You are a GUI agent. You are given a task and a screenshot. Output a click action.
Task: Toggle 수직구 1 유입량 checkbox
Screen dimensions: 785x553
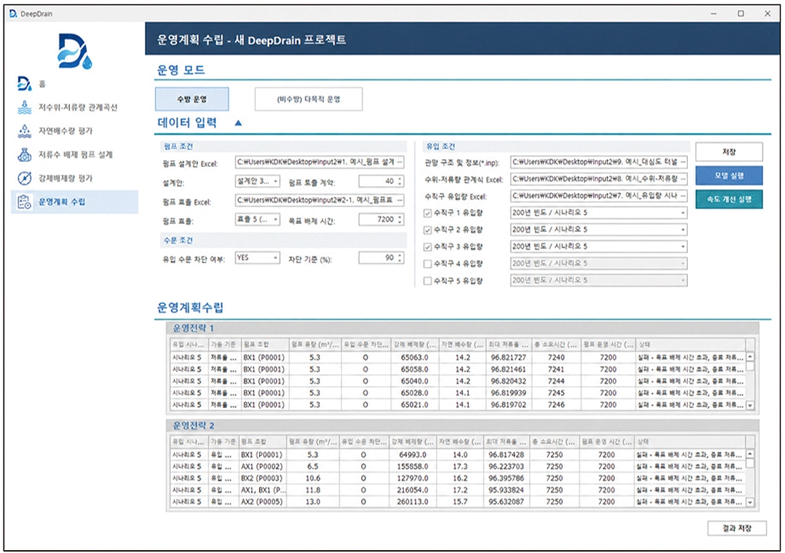click(427, 213)
